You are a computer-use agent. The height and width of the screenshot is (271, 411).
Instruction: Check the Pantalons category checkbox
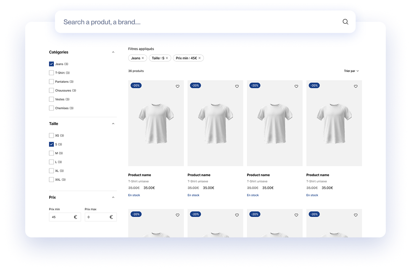tap(51, 82)
